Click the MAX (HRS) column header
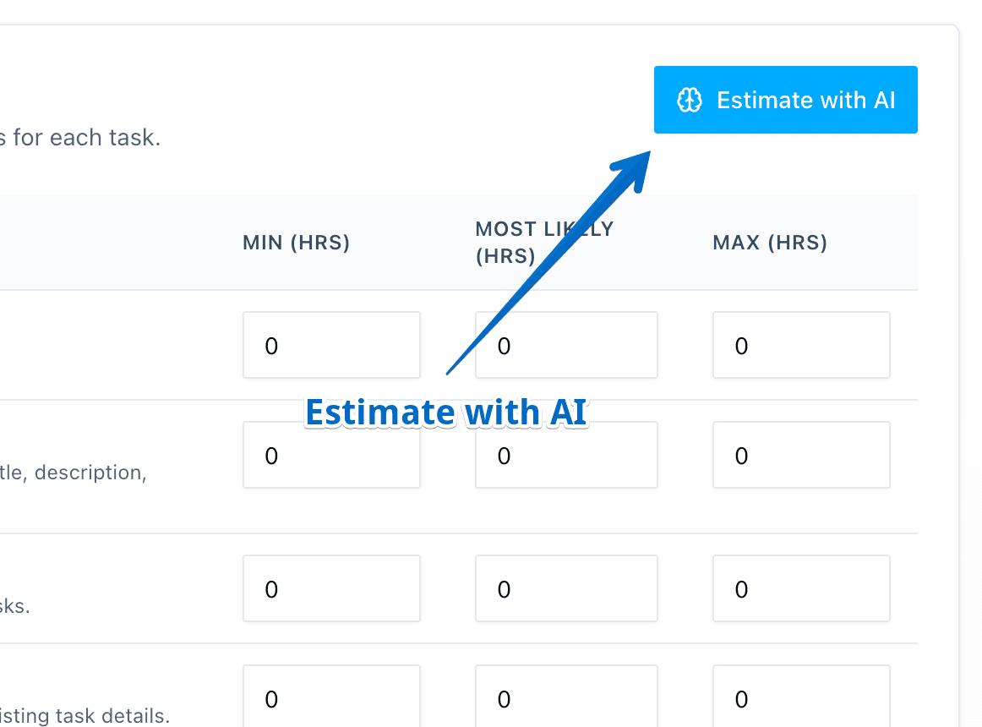The width and height of the screenshot is (982, 727). click(x=769, y=243)
